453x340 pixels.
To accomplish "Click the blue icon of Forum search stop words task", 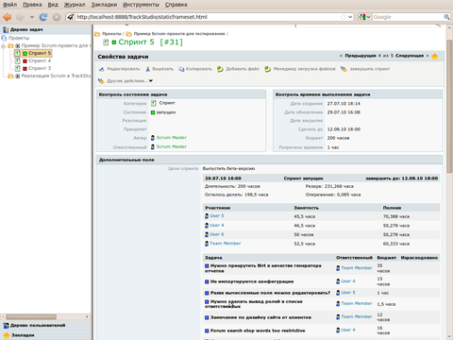I will [207, 331].
